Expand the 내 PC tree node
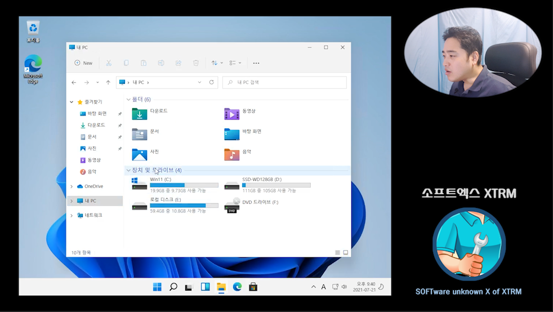 tap(72, 201)
